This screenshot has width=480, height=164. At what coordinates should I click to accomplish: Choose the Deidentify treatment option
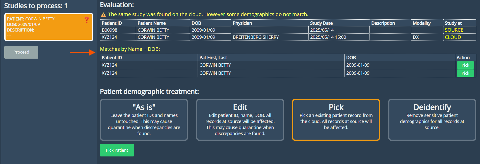[x=432, y=120]
